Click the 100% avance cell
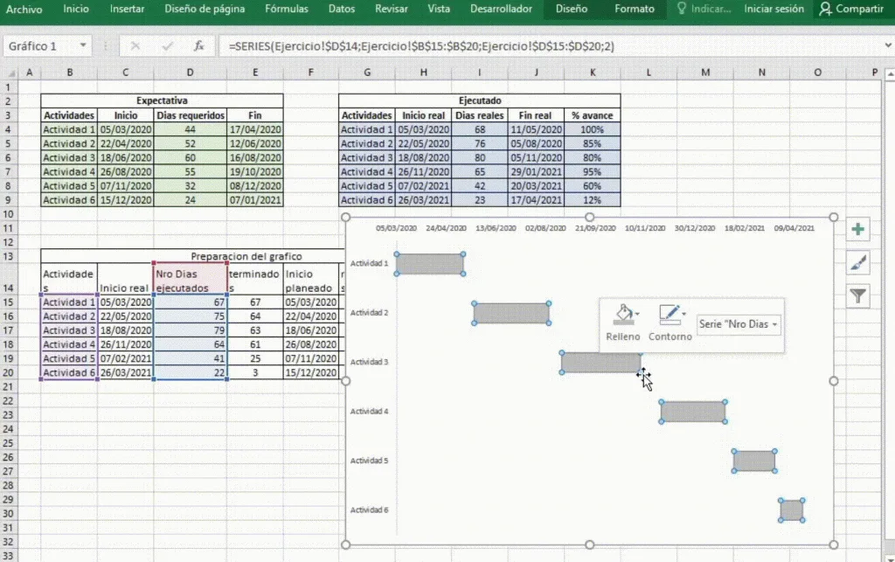This screenshot has width=895, height=562. point(593,129)
